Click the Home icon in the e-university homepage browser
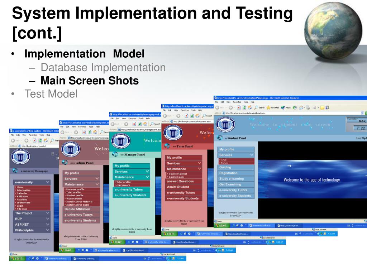 [46, 141]
